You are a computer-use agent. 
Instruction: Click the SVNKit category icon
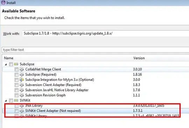tap(16, 100)
